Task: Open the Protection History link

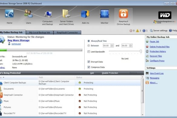Action: pos(158,51)
